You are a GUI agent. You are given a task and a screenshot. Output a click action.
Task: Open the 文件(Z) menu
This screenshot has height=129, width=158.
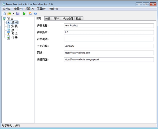pos(7,9)
